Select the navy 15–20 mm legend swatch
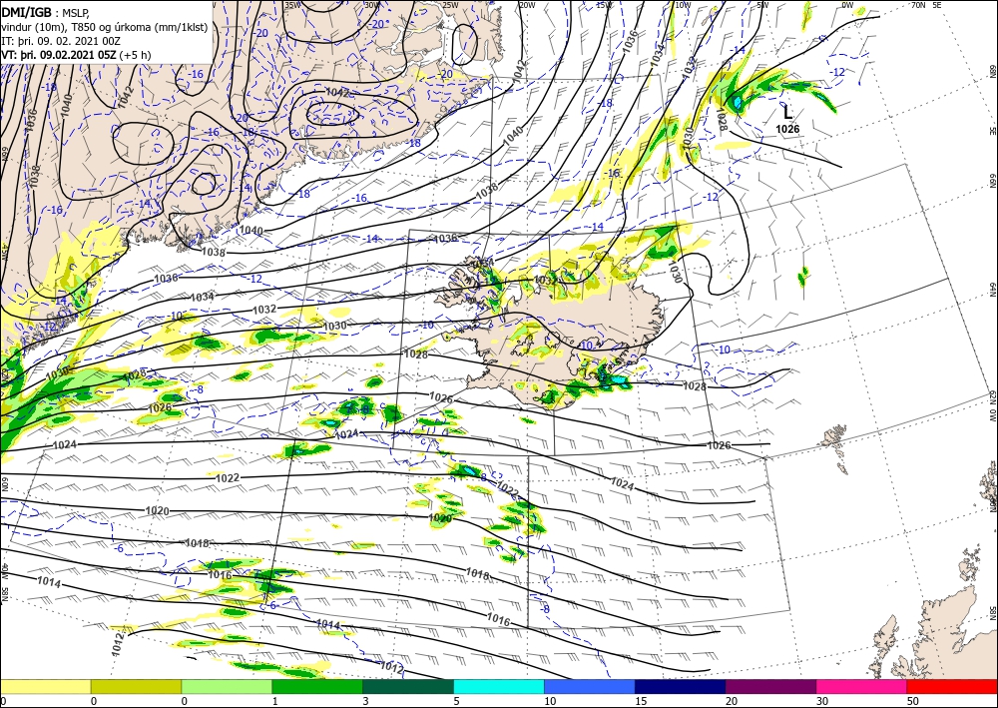The width and height of the screenshot is (998, 708). (681, 686)
